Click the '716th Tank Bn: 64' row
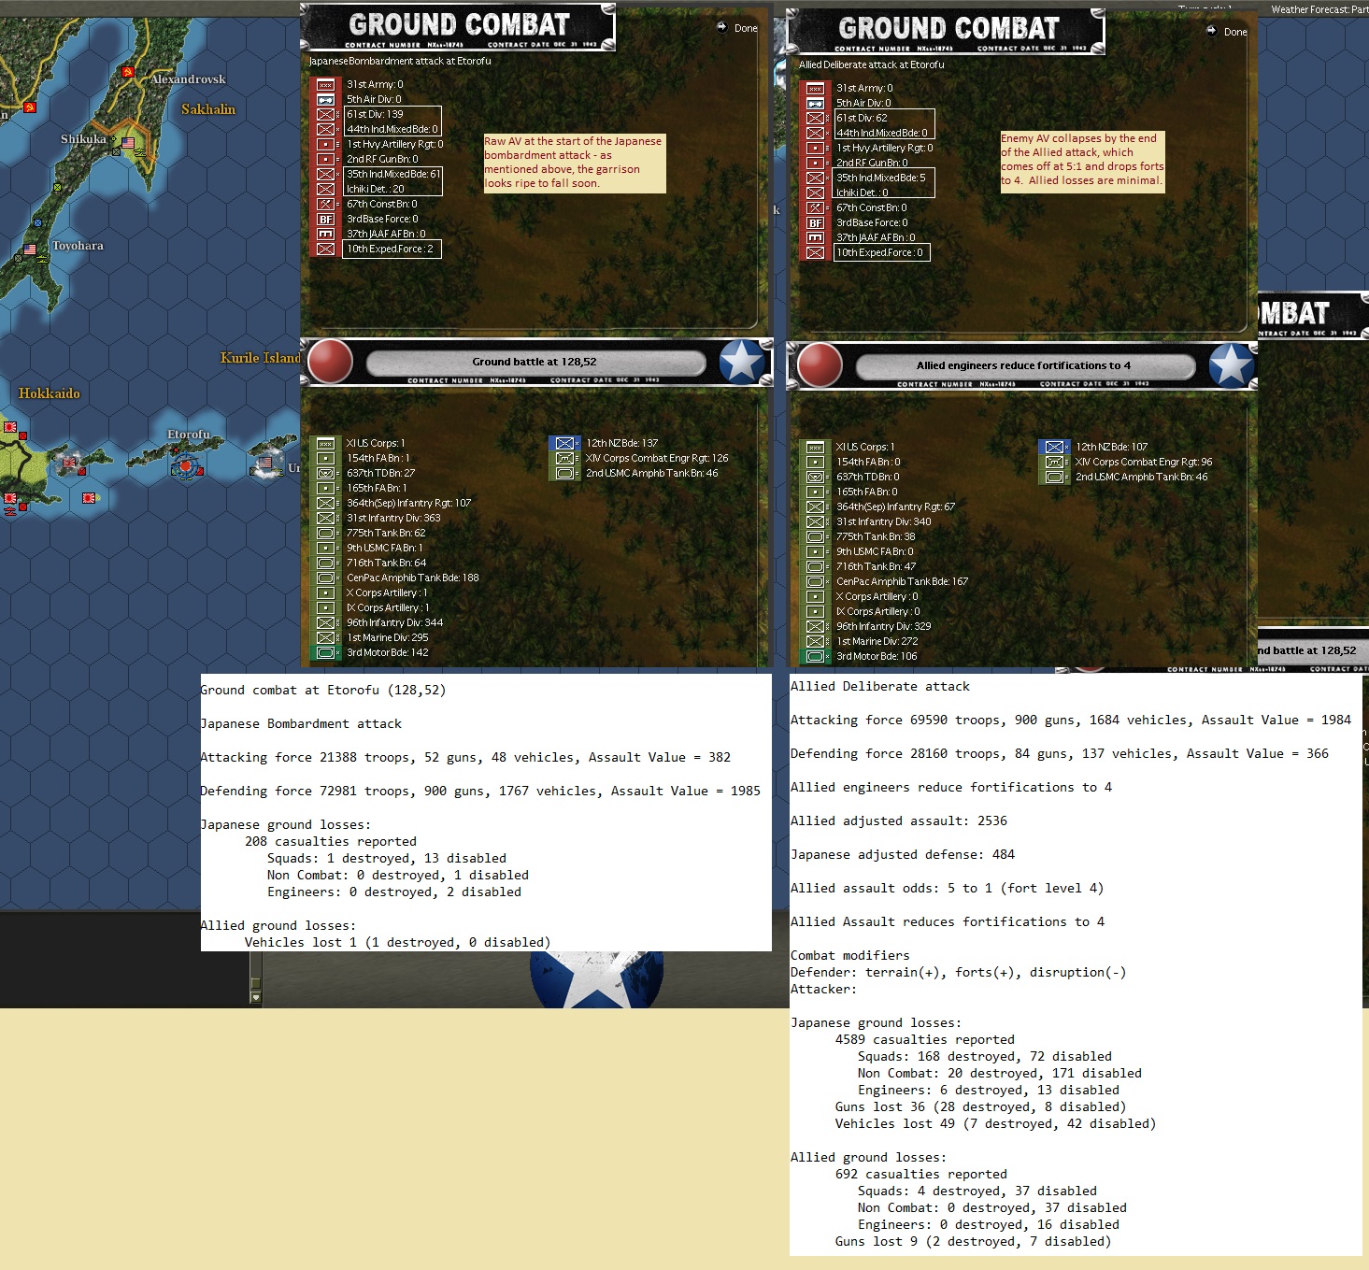This screenshot has height=1270, width=1369. [386, 564]
